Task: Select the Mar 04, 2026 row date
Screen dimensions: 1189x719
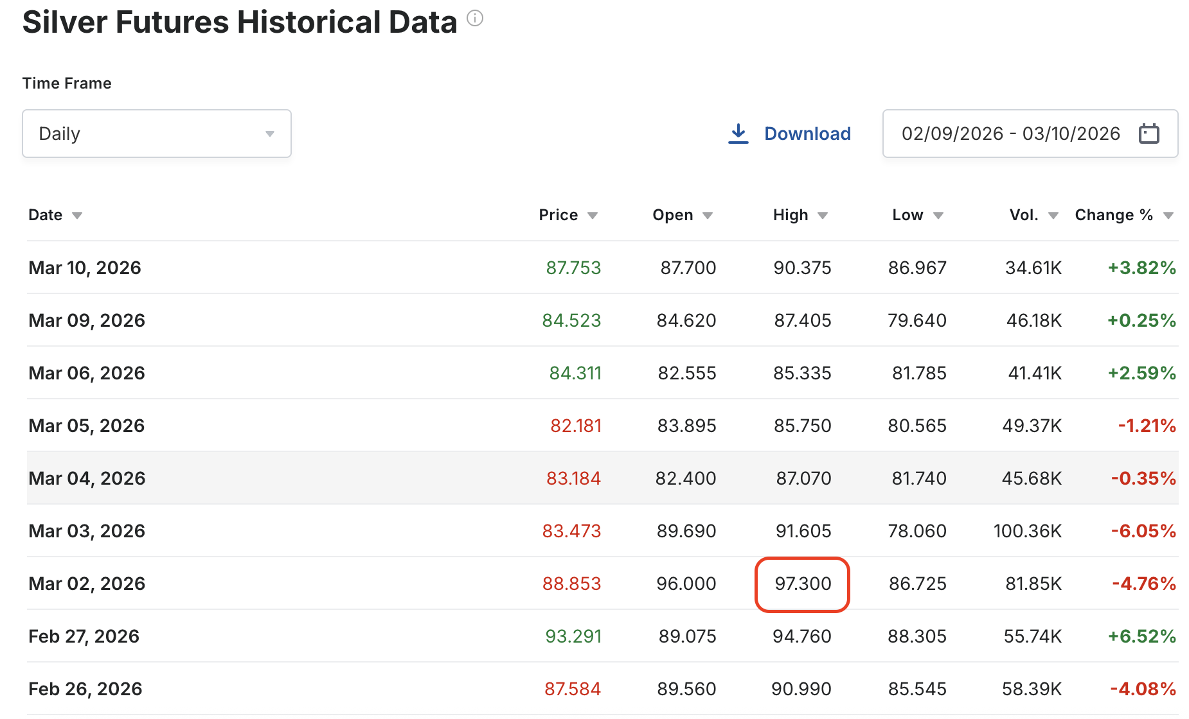Action: coord(87,478)
